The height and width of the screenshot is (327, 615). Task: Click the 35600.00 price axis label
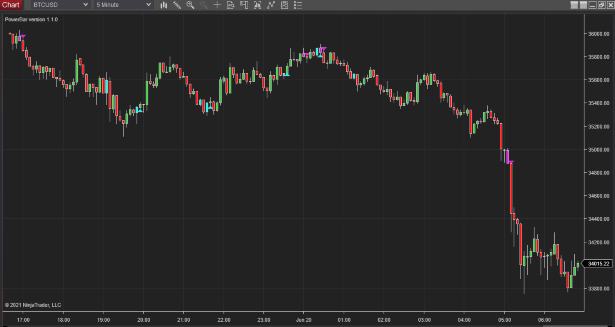[x=598, y=80]
